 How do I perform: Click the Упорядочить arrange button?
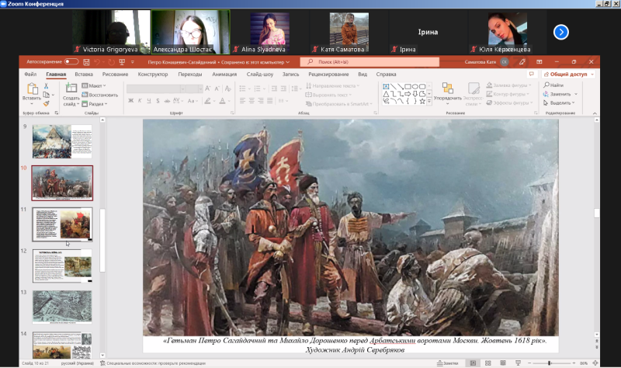(448, 93)
